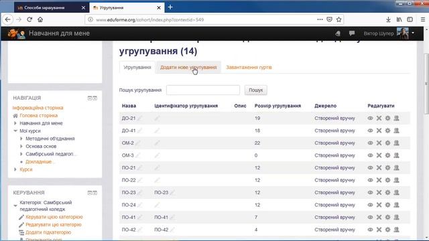Assign members to ПО-24 cohort
The image size is (429, 241).
pos(396,205)
